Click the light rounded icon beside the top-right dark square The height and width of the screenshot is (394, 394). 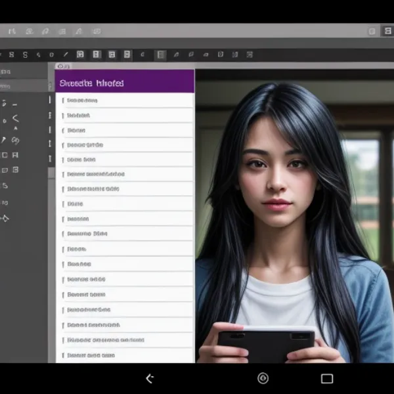[x=372, y=31]
